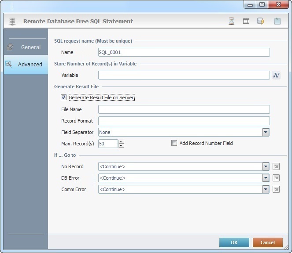Uncheck Generate Result File on Server
This screenshot has height=253, width=292.
pyautogui.click(x=64, y=98)
